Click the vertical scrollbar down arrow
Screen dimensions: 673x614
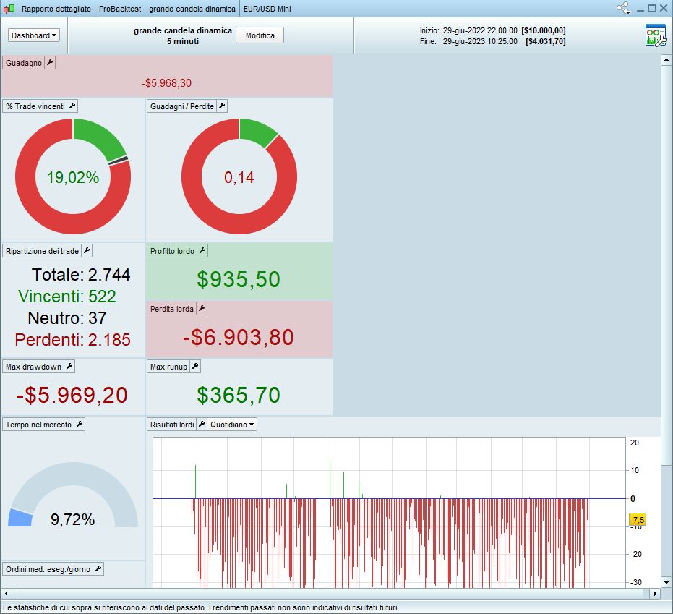pos(666,581)
